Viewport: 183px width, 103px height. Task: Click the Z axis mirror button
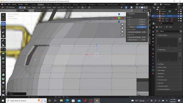138,11
